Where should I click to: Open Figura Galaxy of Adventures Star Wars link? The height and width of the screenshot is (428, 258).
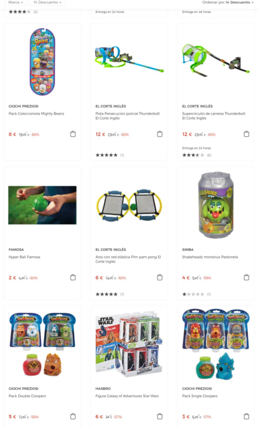tap(127, 396)
